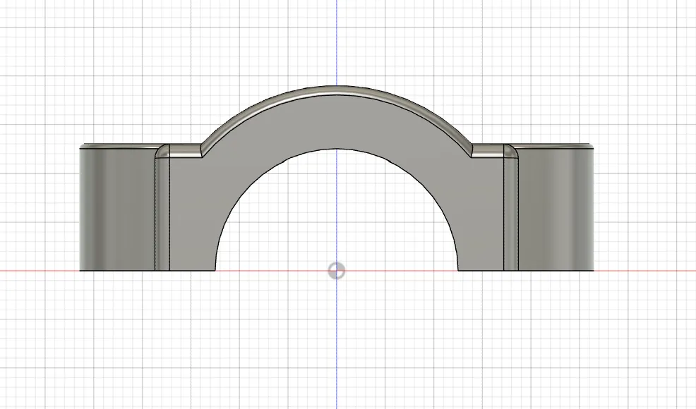Select the inner semicircular arch edge
Image resolution: width=696 pixels, height=409 pixels.
[336, 149]
